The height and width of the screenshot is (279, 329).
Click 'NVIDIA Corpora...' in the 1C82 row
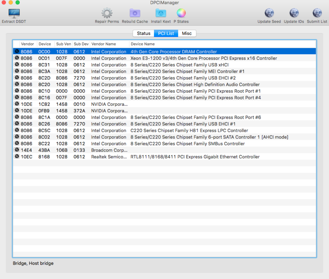(109, 104)
